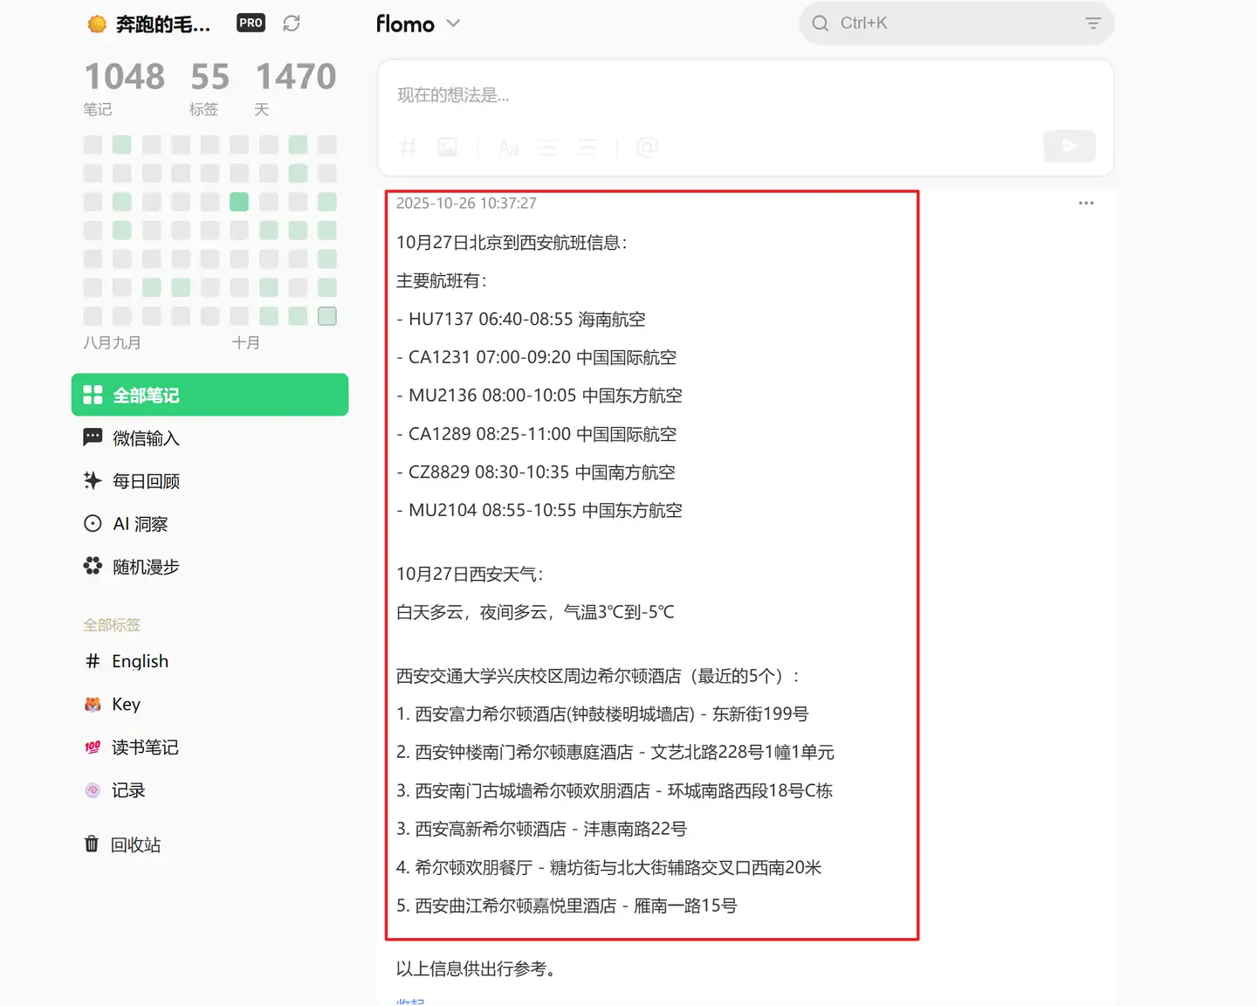Click the sync refresh icon
The width and height of the screenshot is (1257, 1006).
pyautogui.click(x=292, y=24)
